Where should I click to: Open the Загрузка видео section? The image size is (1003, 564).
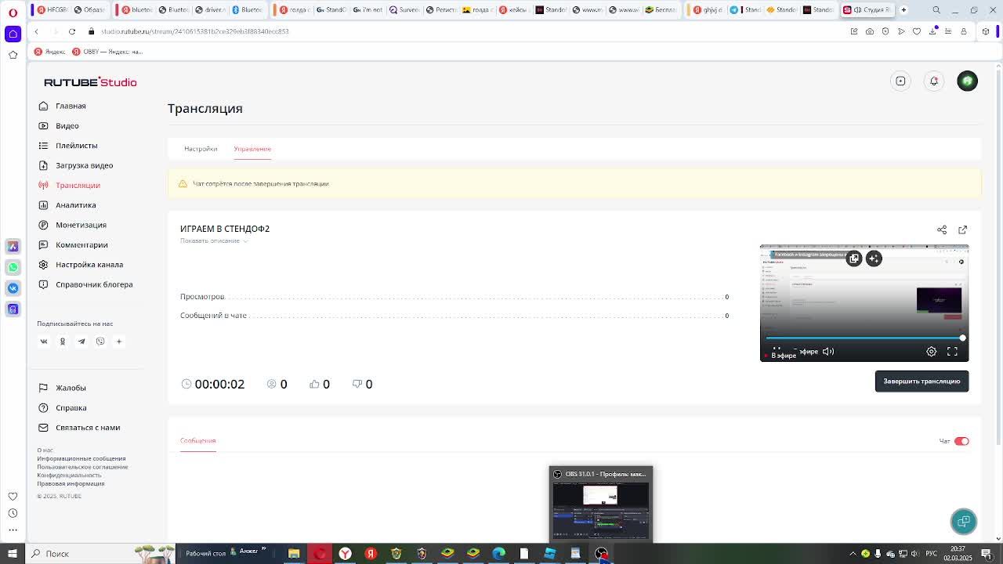(85, 165)
